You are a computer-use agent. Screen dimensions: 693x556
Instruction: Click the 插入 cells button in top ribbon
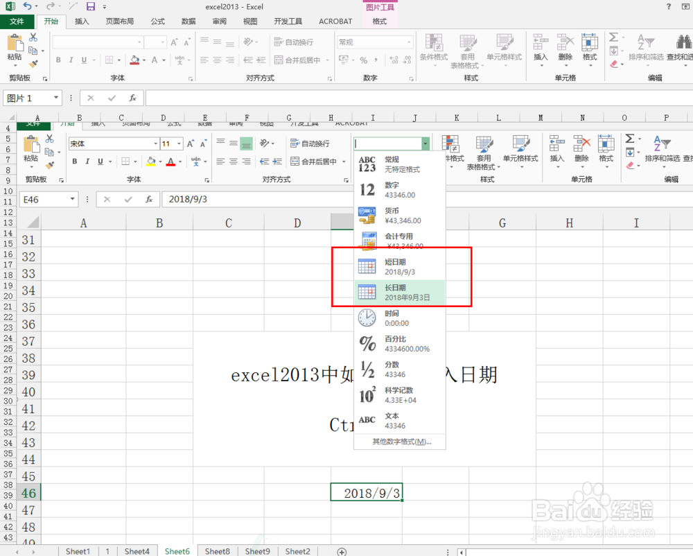541,49
